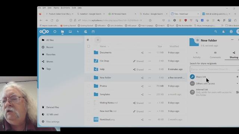Image resolution: width=239 pixels, height=134 pixels.
Task: Open more actions for New folder row
Action: pos(149,78)
